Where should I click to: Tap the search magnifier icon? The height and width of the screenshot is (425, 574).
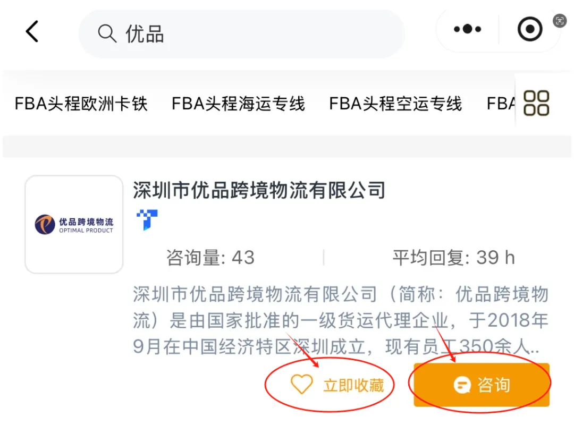coord(106,33)
